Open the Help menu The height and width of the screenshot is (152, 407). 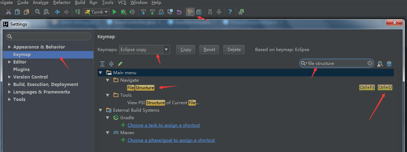(x=156, y=2)
